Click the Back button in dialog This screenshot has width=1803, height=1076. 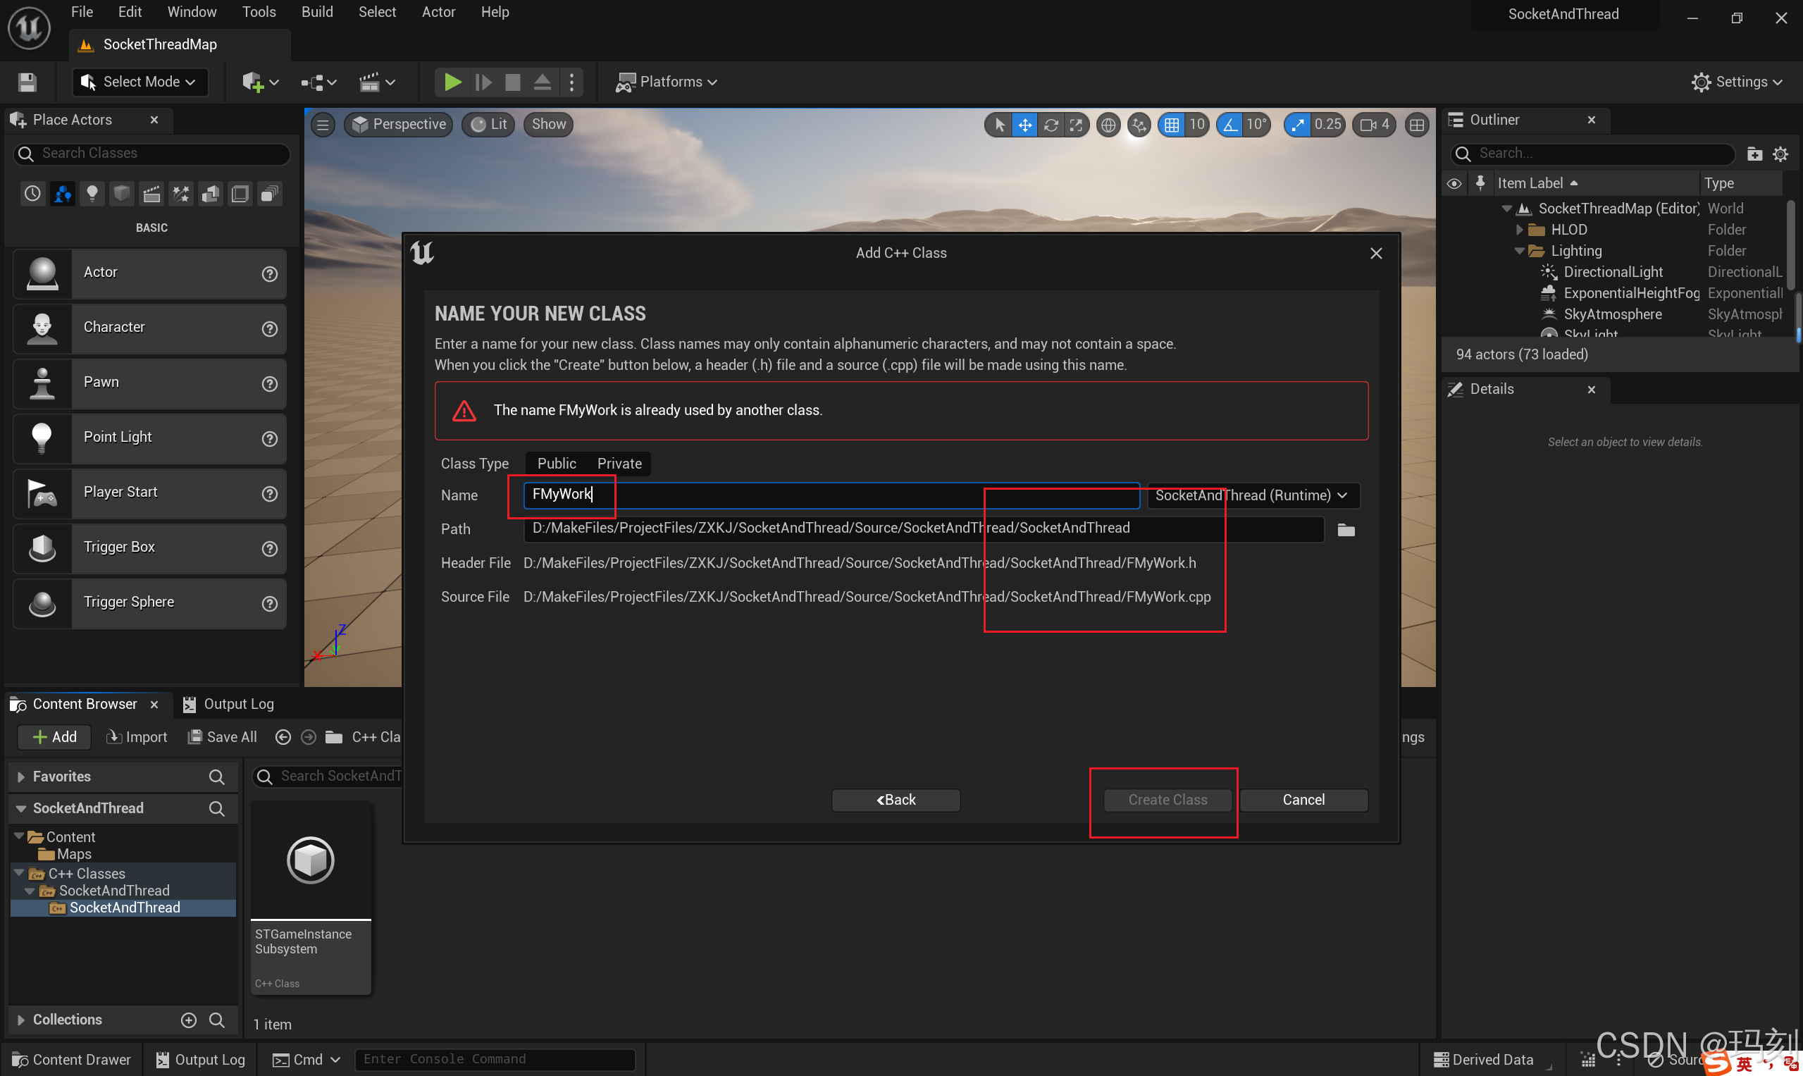[x=896, y=800]
